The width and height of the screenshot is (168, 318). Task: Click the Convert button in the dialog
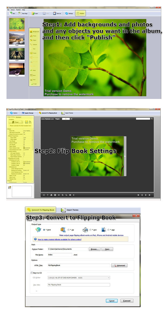127,301
